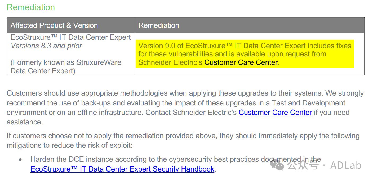Click the italic Versions 8.3 and prior text

click(x=46, y=46)
